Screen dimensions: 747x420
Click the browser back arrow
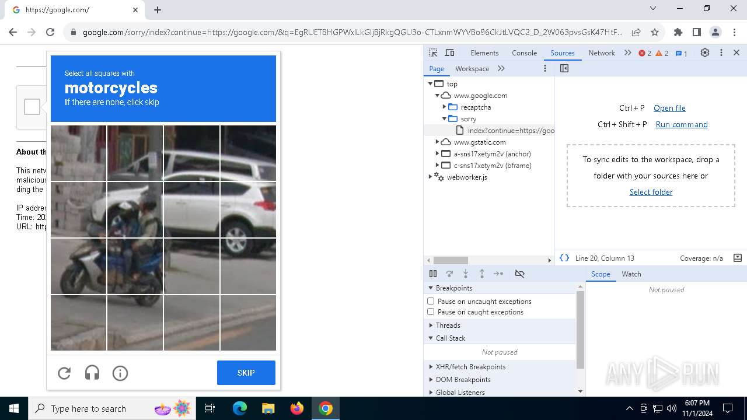pos(13,32)
